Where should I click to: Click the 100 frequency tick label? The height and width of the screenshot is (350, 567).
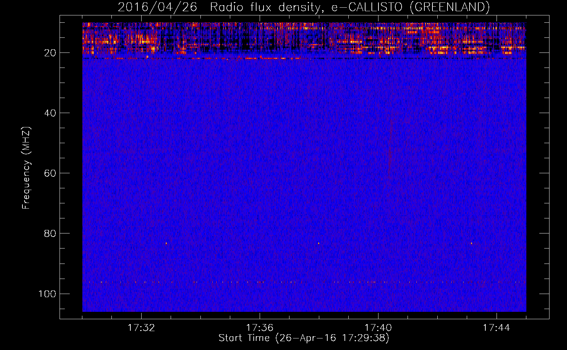point(47,294)
